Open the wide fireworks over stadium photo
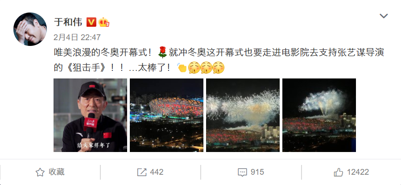Screen dimensions: 401x185 point(243,115)
